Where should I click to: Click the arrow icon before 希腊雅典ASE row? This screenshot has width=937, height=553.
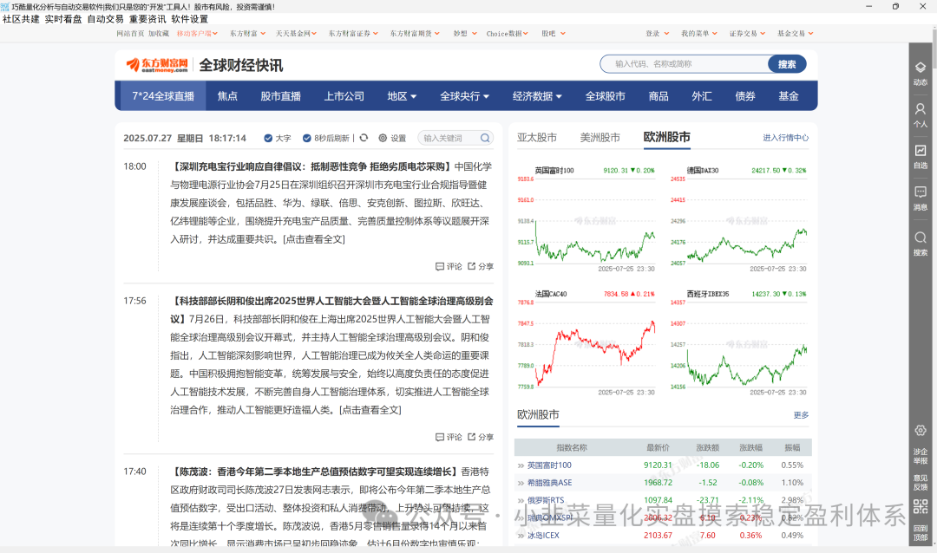click(521, 483)
